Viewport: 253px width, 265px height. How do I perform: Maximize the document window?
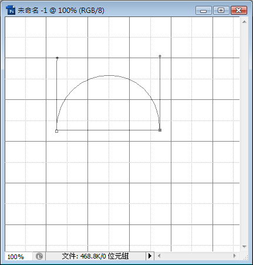click(221, 10)
